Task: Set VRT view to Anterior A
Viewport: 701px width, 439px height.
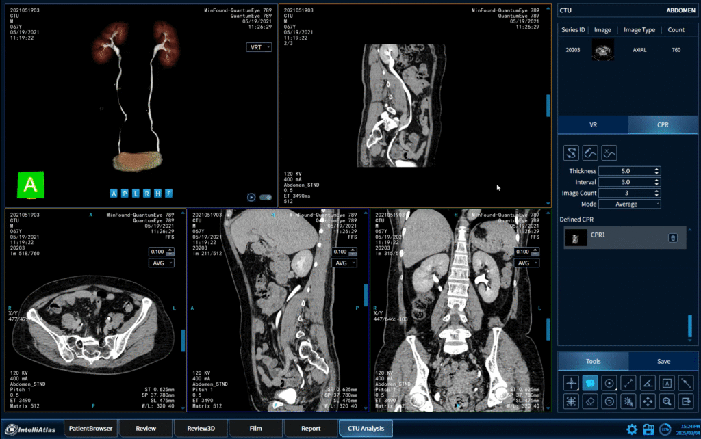Action: 114,194
